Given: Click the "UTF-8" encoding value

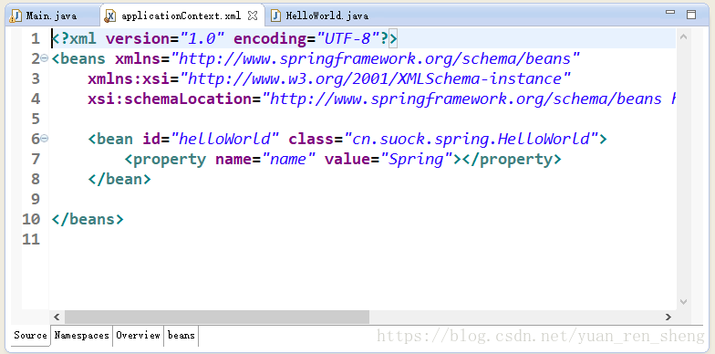Looking at the screenshot, I should point(347,38).
